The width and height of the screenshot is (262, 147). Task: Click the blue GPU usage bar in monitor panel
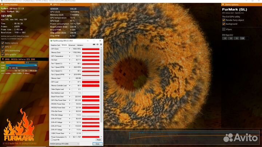pyautogui.click(x=22, y=65)
